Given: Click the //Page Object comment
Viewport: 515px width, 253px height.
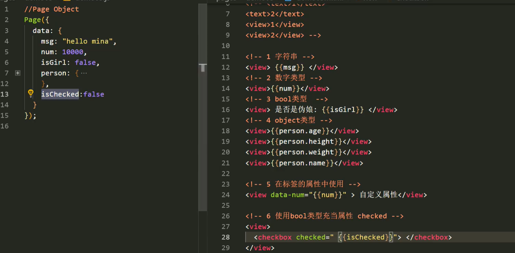Looking at the screenshot, I should 51,9.
